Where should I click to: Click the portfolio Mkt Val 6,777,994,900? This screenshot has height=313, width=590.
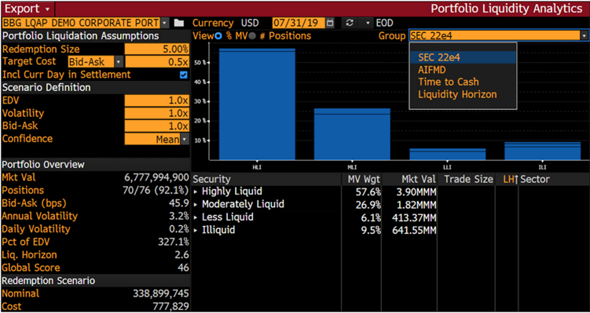click(x=156, y=177)
